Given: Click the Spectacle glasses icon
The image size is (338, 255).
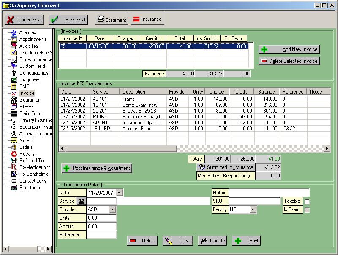Looking at the screenshot, I should click(x=14, y=188).
